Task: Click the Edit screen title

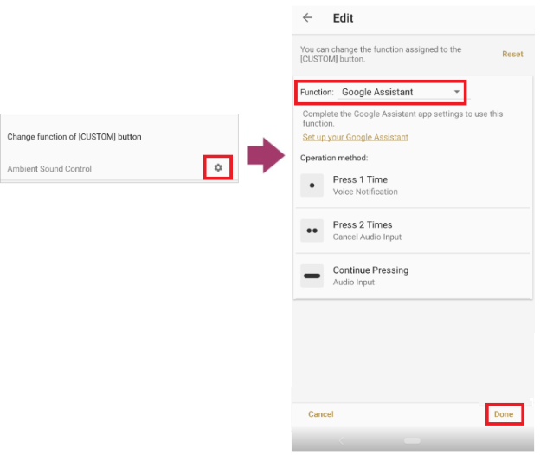Action: pos(343,18)
